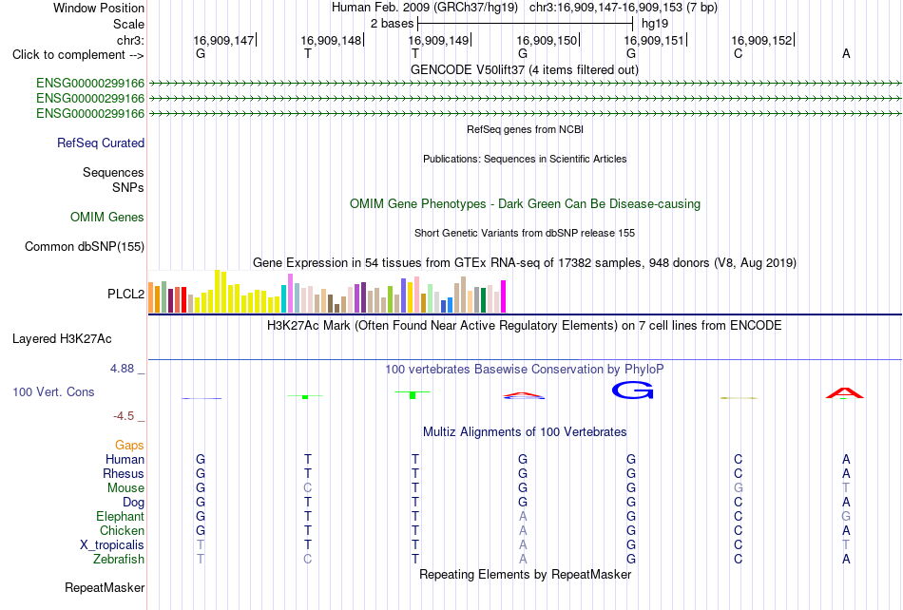Click the 'GENCODE V50lift37 (4 items filtered out)' title
This screenshot has width=903, height=610.
click(525, 69)
